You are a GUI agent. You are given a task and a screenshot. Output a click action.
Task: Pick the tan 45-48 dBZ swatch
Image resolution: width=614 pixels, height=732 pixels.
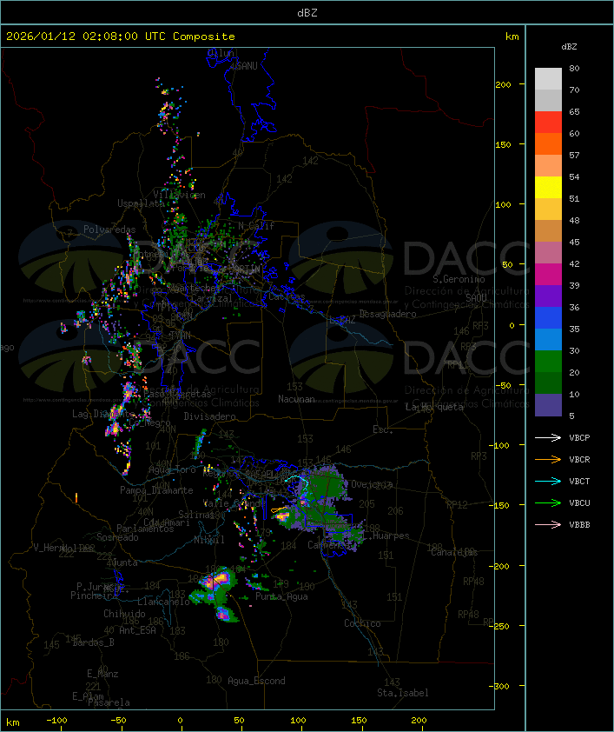[548, 231]
